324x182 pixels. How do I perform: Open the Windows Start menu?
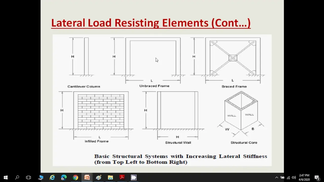[x=6, y=177]
